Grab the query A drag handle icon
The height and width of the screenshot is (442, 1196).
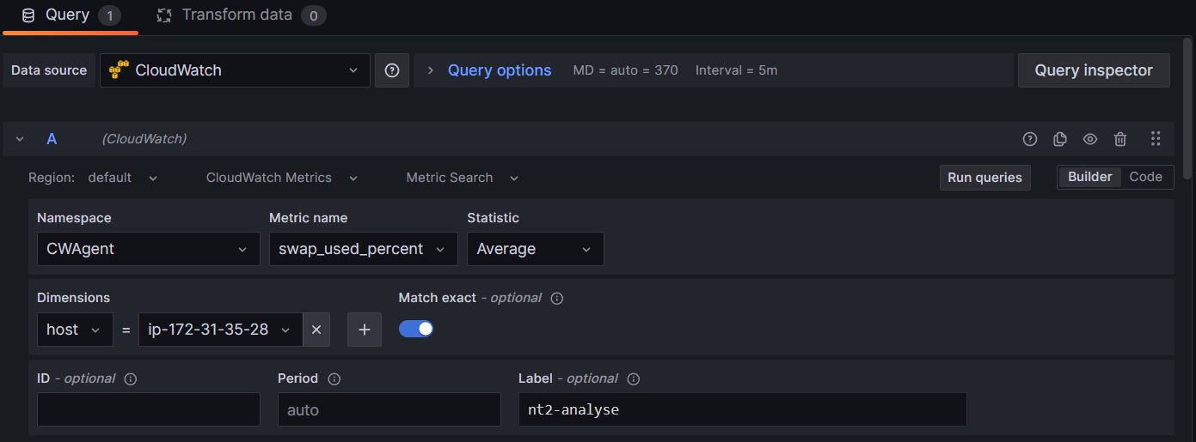[1156, 139]
